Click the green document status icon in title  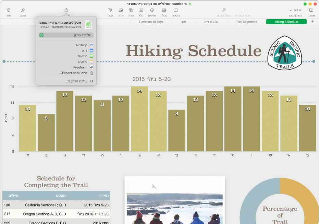pos(190,4)
